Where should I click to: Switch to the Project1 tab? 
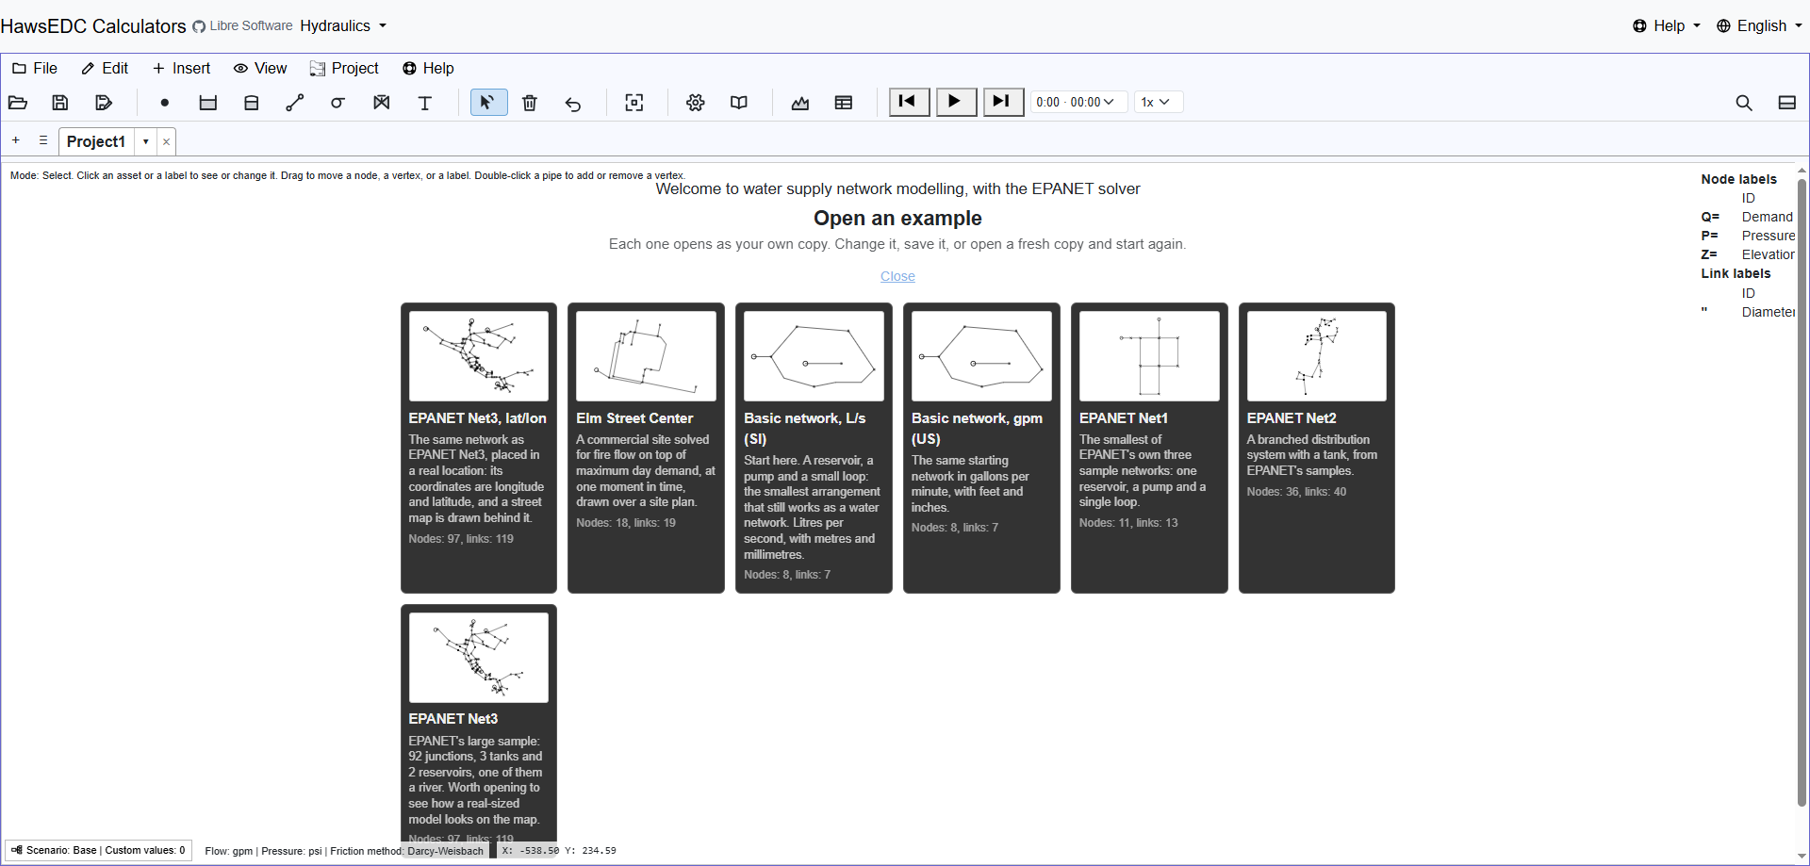click(96, 141)
